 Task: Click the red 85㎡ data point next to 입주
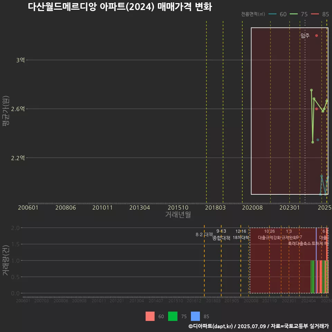coord(316,36)
